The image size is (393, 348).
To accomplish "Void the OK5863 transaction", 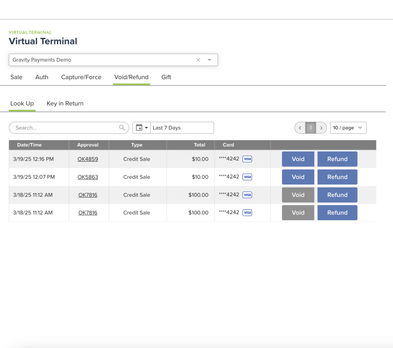I will (298, 177).
